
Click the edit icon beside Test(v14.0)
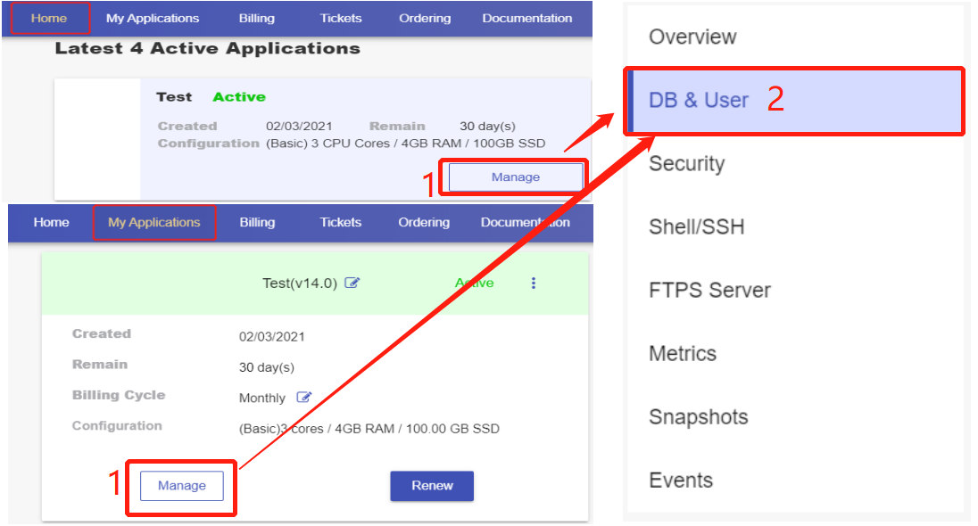[x=352, y=284]
